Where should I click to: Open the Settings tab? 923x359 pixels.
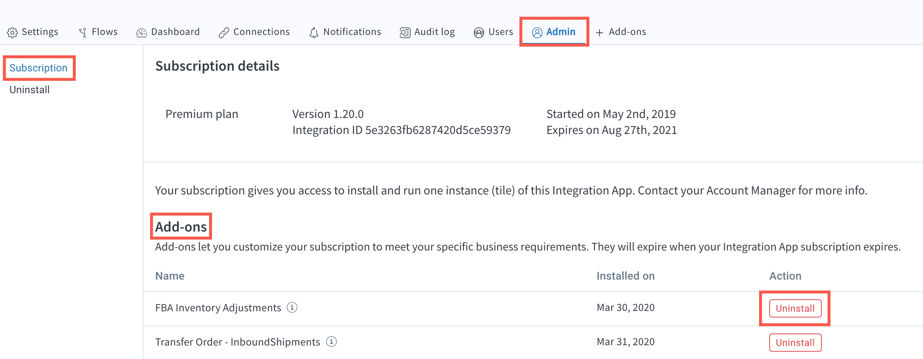pyautogui.click(x=32, y=32)
